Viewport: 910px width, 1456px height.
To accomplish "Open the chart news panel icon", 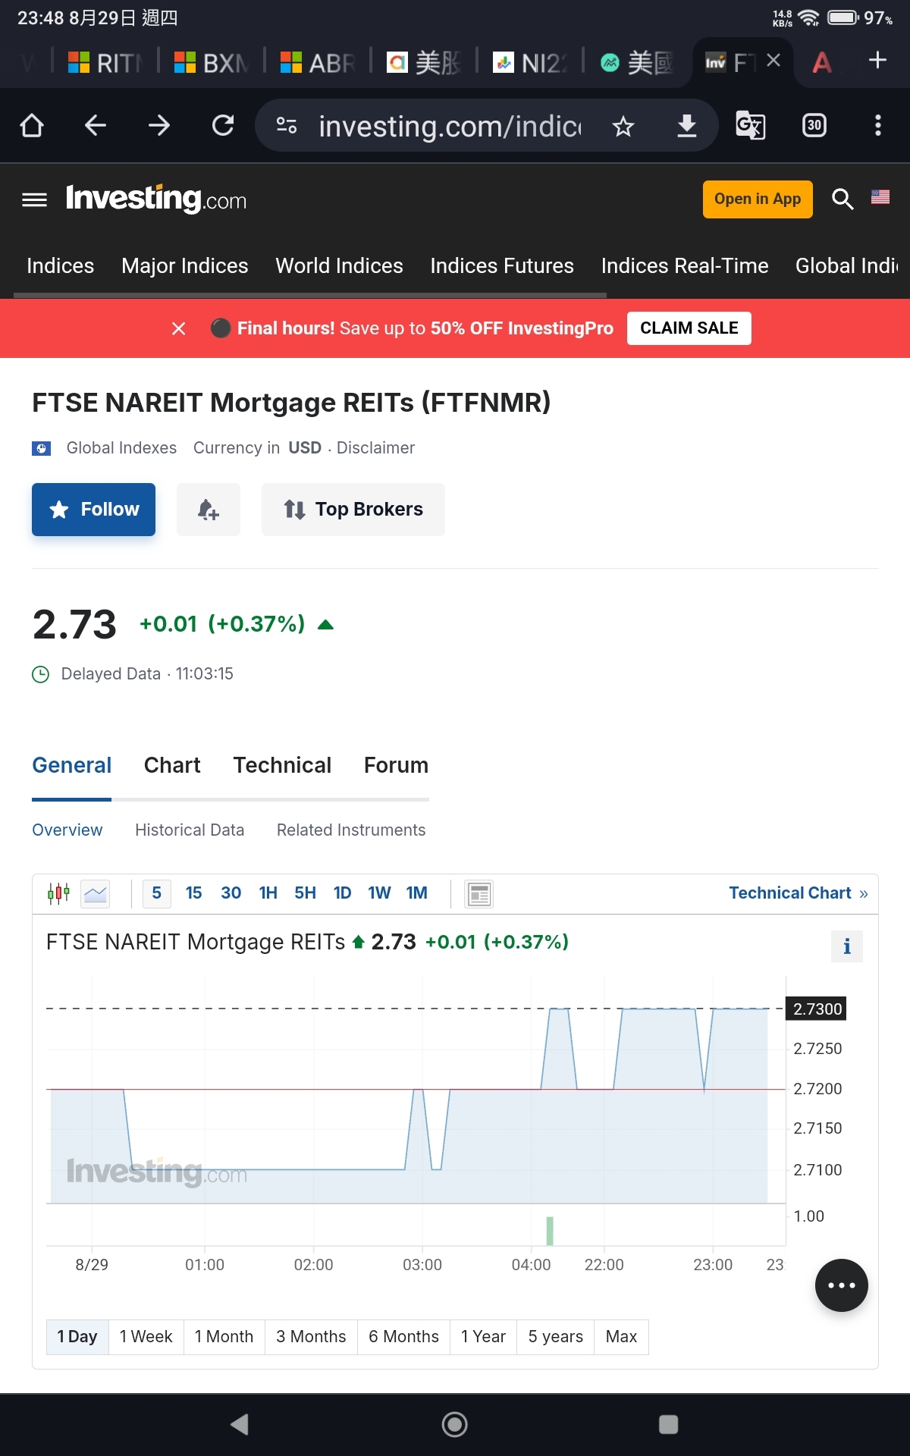I will 479,894.
